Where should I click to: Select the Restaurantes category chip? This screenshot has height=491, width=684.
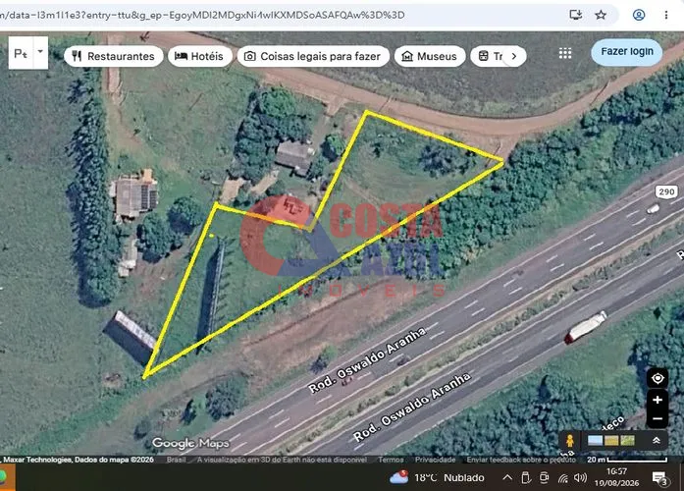(x=114, y=56)
